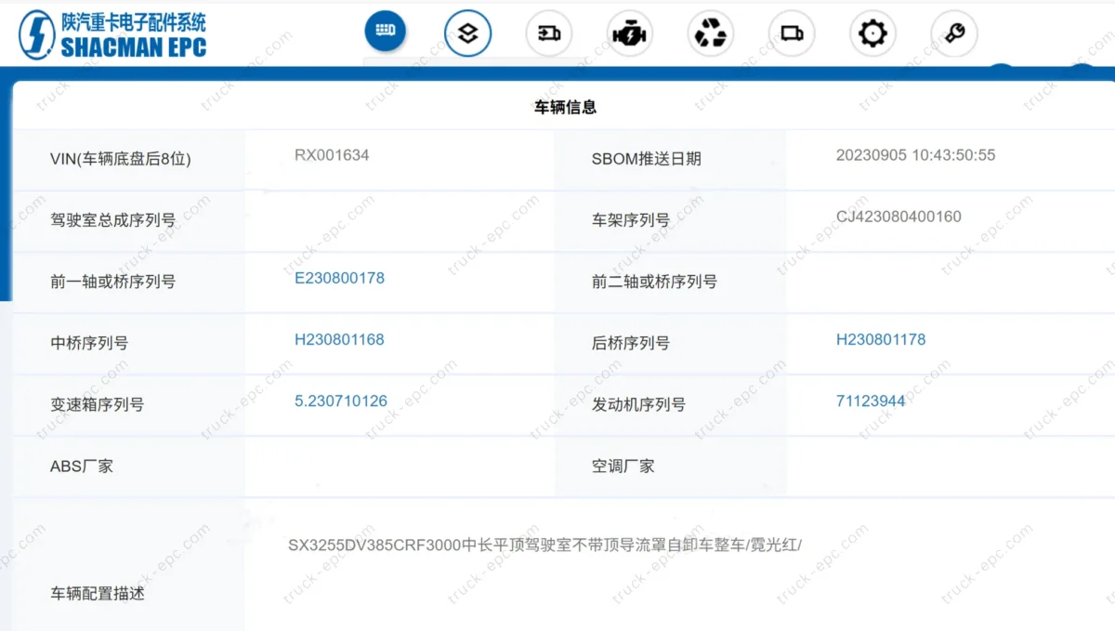Click the wrench tool icon
The width and height of the screenshot is (1115, 631).
point(953,33)
